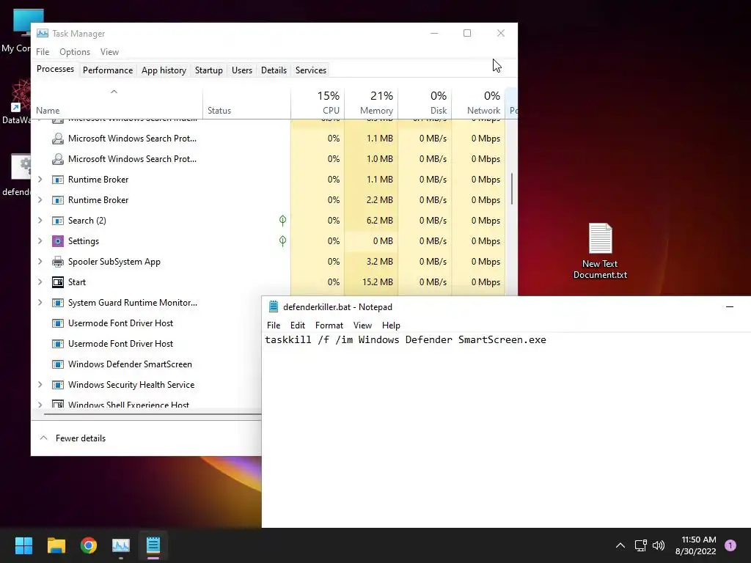This screenshot has width=751, height=563.
Task: Click Windows Security Health Service icon
Action: click(57, 384)
